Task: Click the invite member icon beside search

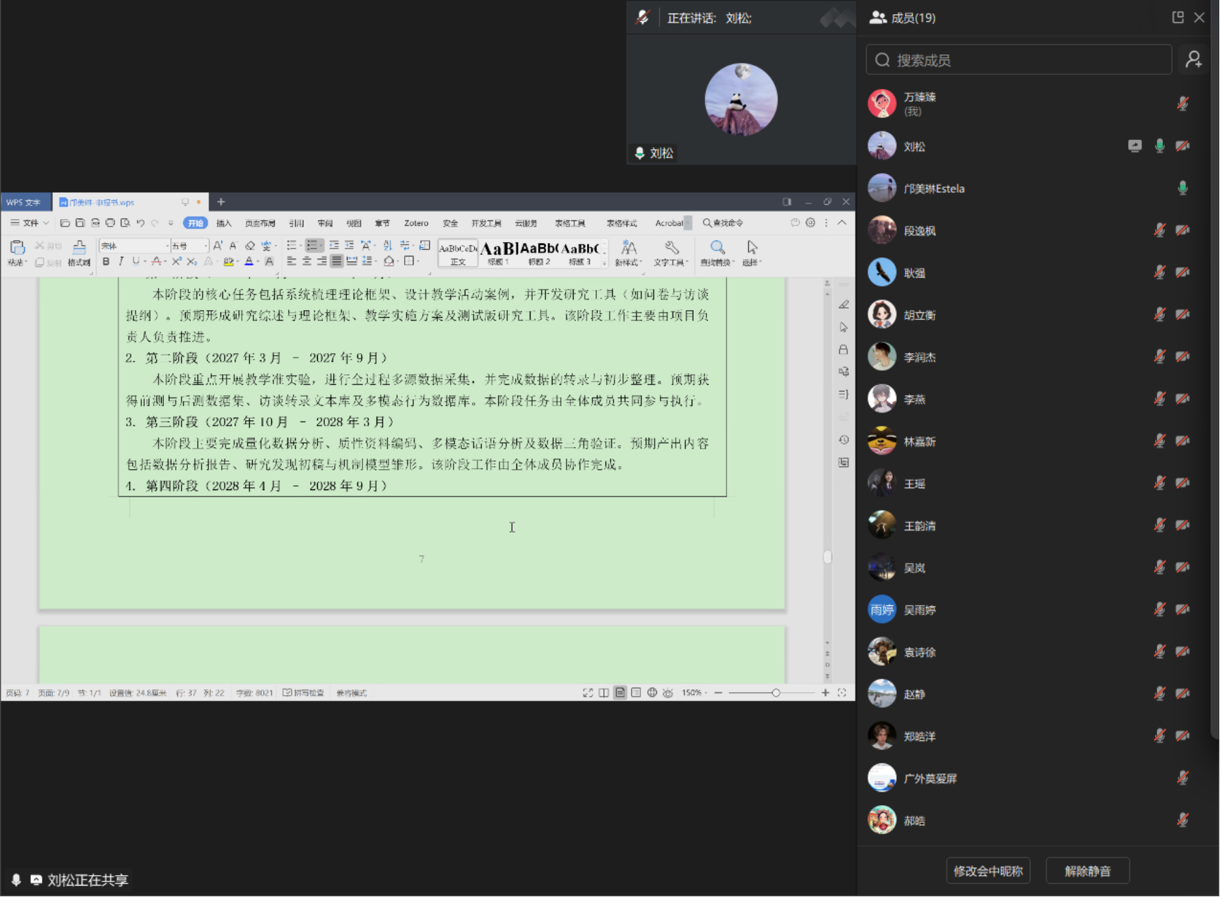Action: [x=1194, y=60]
